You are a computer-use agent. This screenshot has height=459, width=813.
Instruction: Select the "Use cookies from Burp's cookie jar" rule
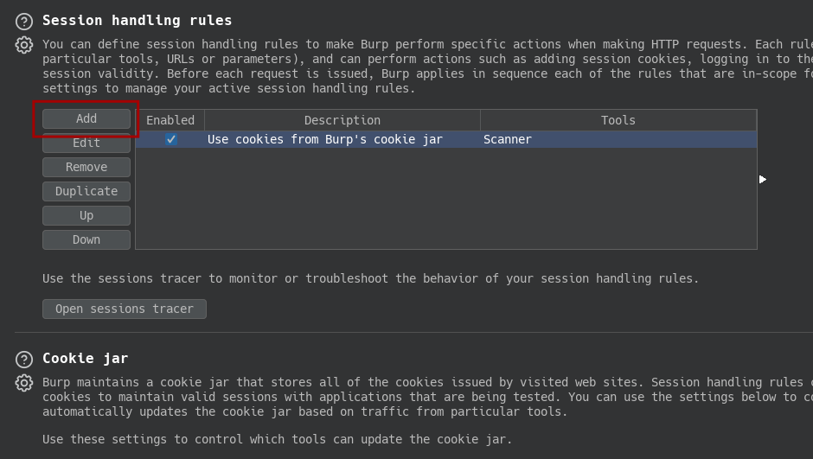click(x=325, y=139)
